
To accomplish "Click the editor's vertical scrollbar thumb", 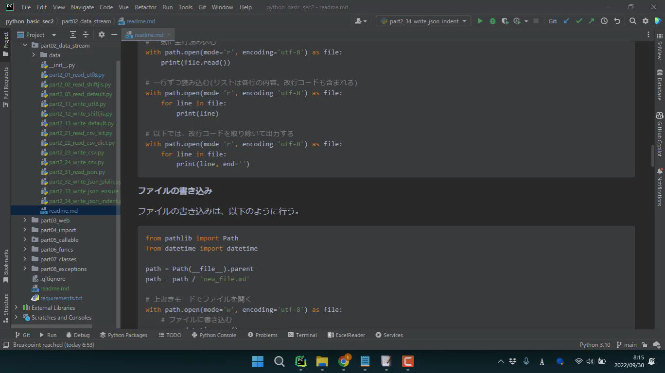I will pyautogui.click(x=652, y=155).
